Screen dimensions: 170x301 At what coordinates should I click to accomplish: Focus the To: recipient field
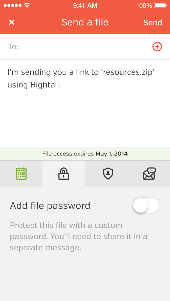[82, 47]
